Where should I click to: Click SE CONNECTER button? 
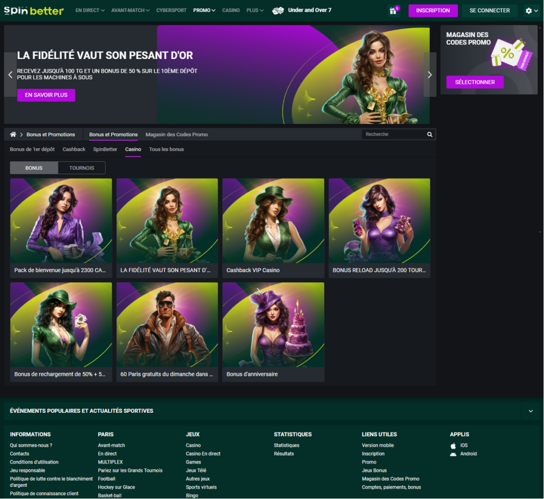(x=489, y=11)
